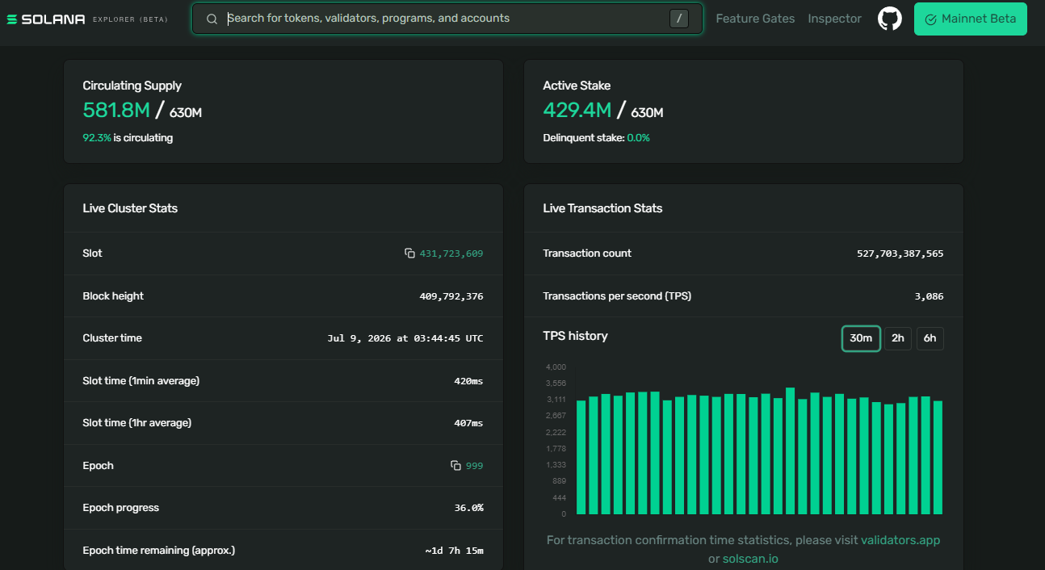Click the Solana logo in header
The image size is (1045, 570).
tap(45, 19)
